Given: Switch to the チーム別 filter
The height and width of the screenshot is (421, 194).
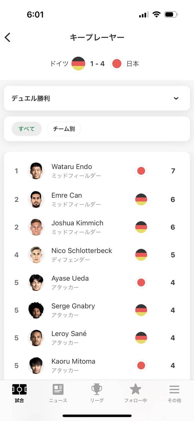Looking at the screenshot, I should click(x=64, y=129).
